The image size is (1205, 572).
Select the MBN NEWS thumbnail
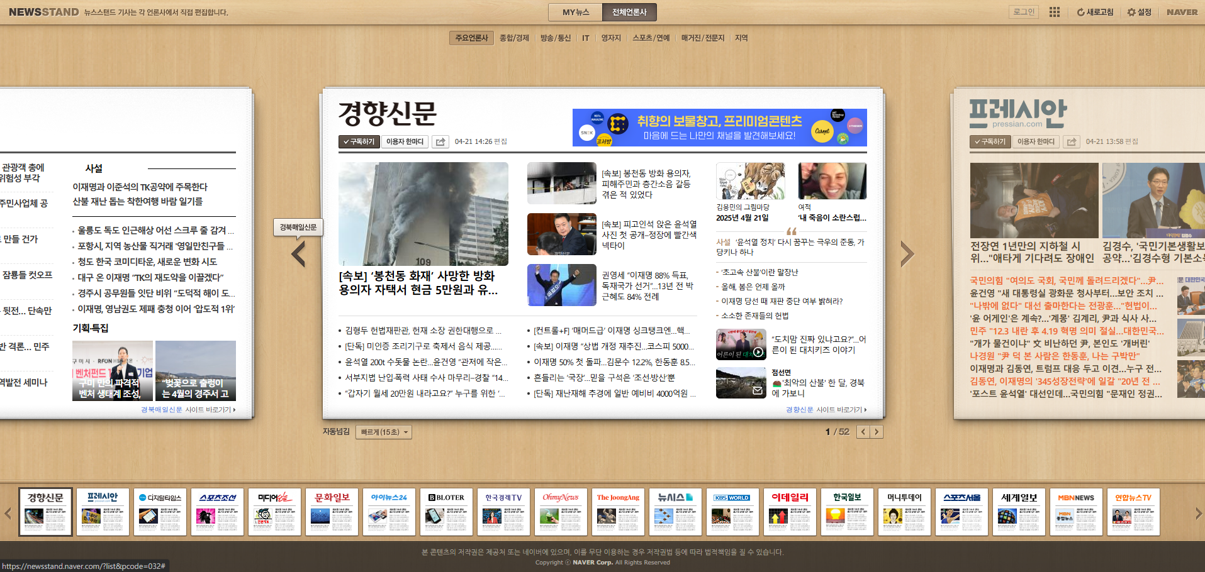click(1076, 512)
